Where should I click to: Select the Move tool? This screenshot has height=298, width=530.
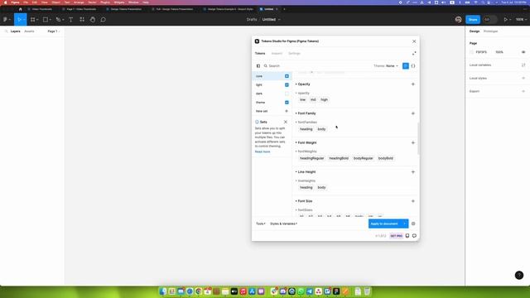[x=19, y=20]
